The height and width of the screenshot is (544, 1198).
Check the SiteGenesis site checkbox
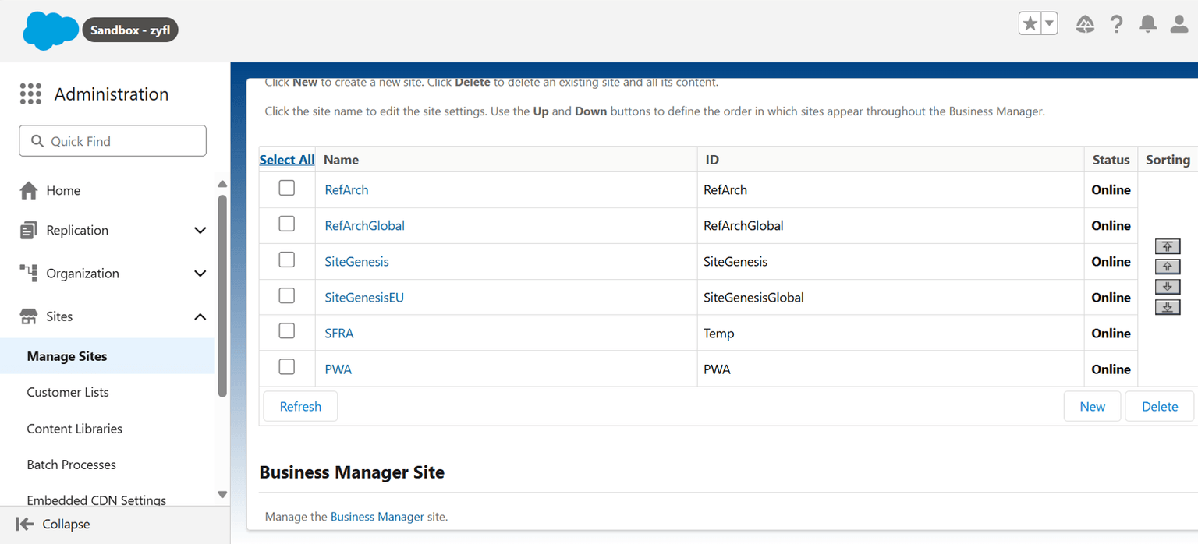tap(287, 260)
